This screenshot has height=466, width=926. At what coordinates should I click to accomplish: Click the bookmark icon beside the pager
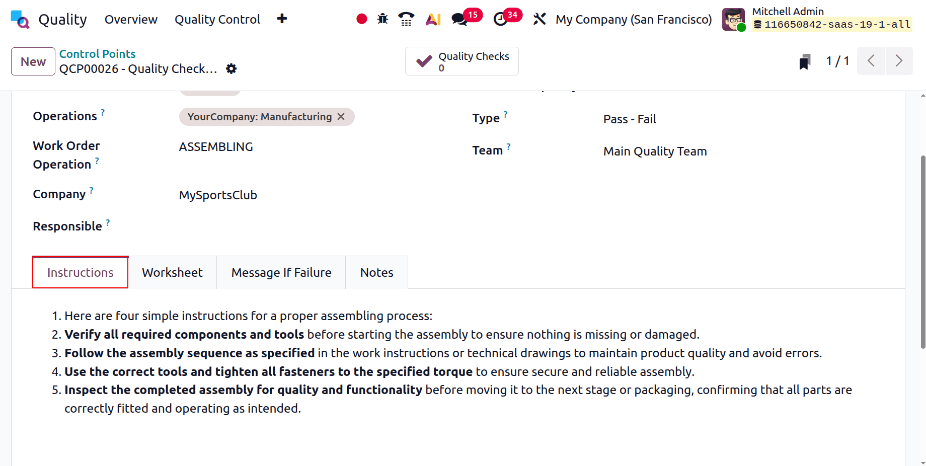tap(805, 62)
